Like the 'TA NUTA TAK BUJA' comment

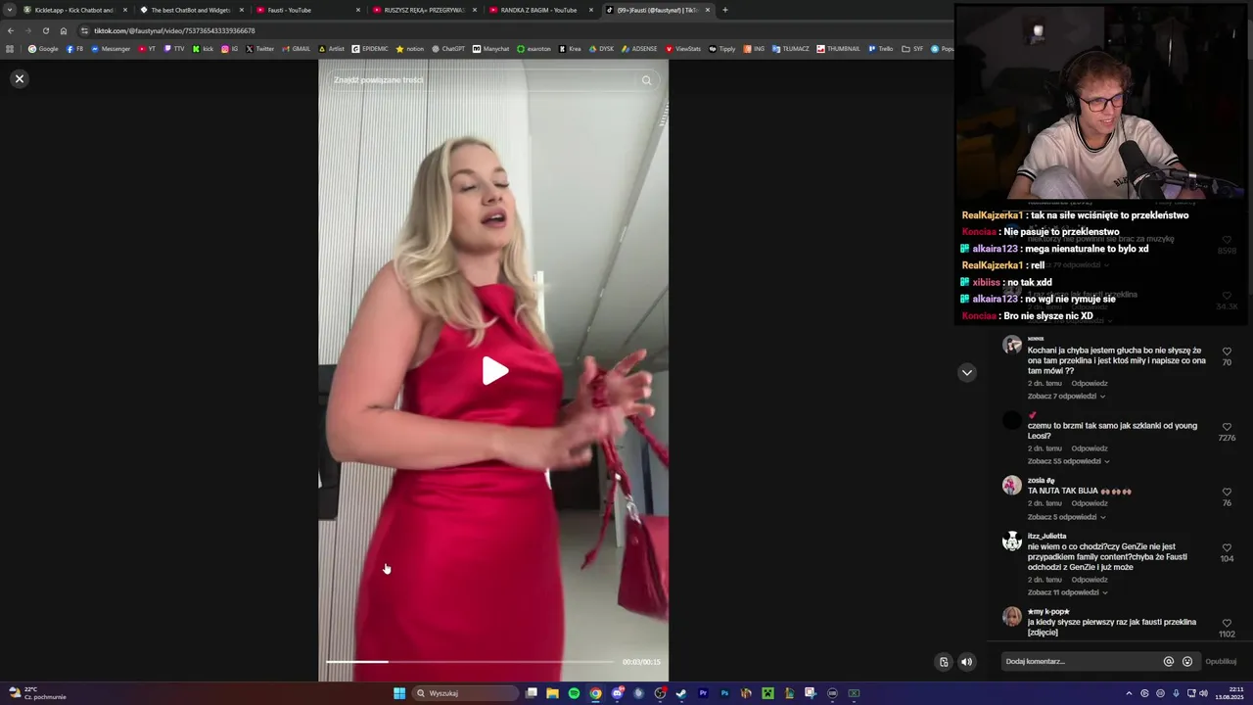click(x=1227, y=493)
